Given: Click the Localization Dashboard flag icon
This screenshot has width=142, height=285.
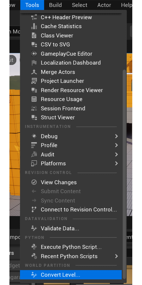Looking at the screenshot, I should pyautogui.click(x=34, y=63).
